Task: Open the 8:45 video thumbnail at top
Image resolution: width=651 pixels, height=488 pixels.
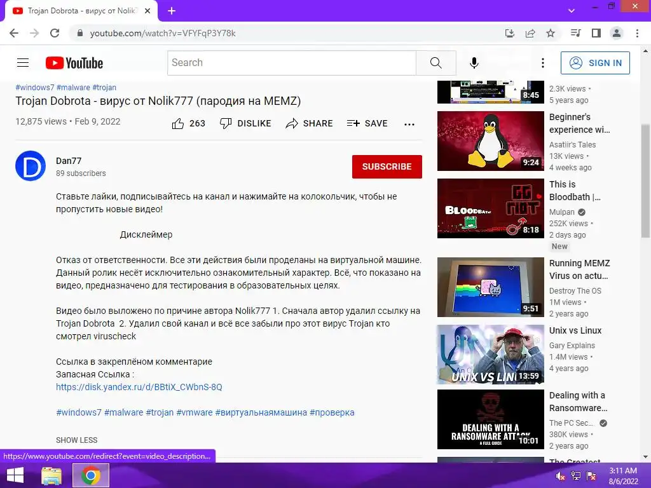Action: 490,91
